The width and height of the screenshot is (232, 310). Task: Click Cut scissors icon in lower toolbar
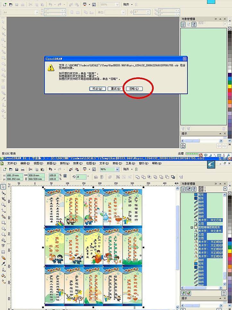[x=30, y=169]
